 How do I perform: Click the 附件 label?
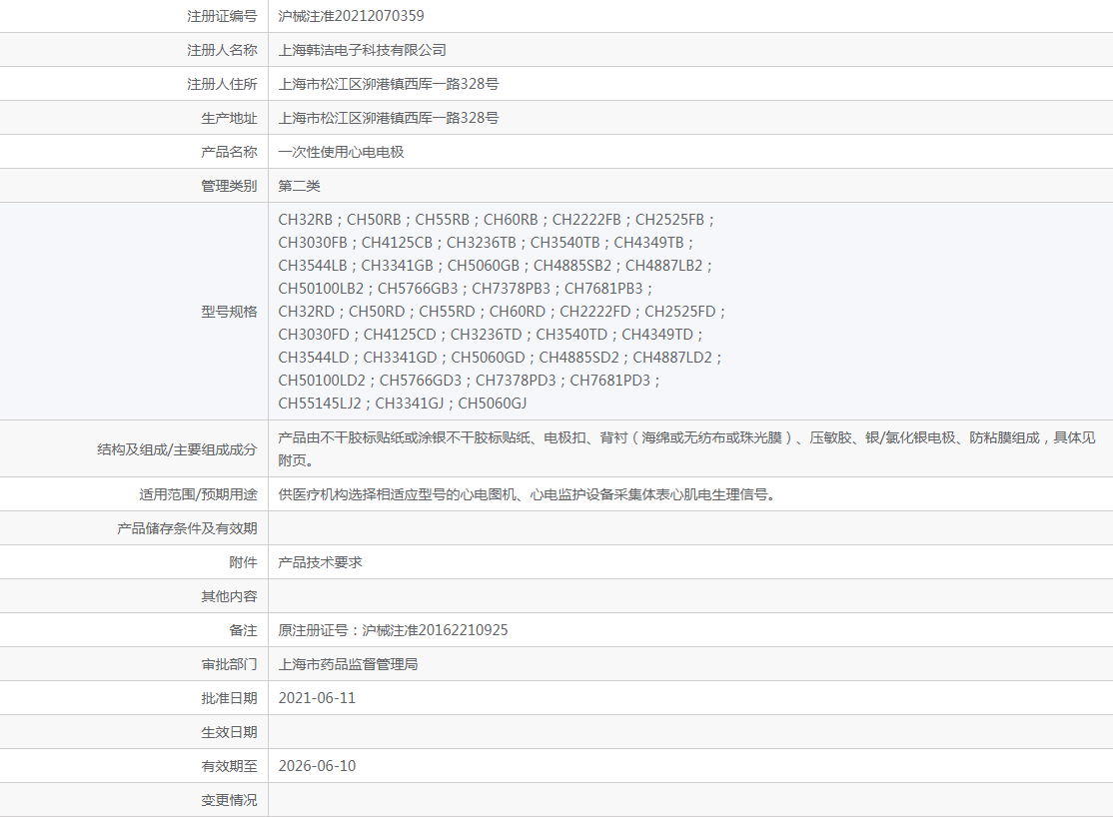(x=243, y=562)
